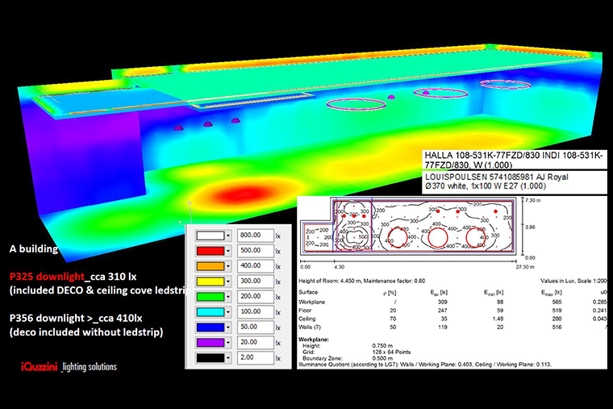This screenshot has width=613, height=409.
Task: Click the Workplane row label in the table
Action: click(x=311, y=302)
